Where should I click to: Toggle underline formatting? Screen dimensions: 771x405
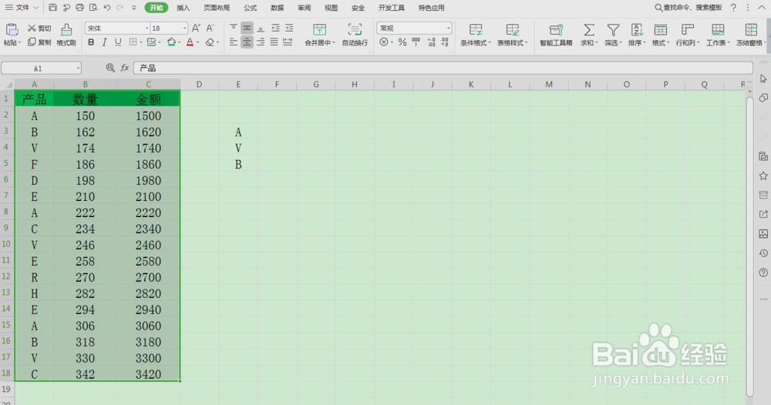coord(118,42)
